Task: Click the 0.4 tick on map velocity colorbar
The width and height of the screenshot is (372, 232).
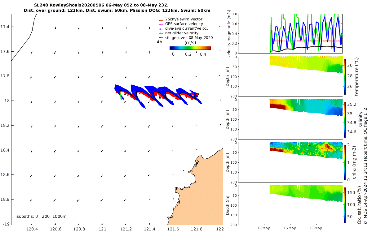Action: [202, 54]
